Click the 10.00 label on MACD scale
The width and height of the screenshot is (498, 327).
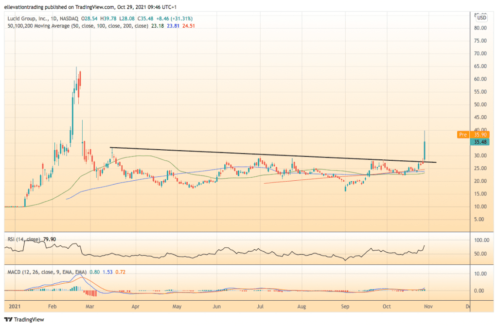coord(480,274)
